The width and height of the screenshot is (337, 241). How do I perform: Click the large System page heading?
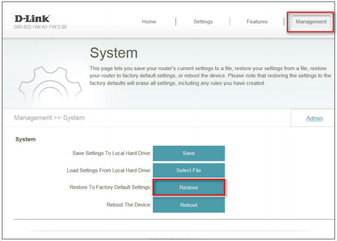[x=113, y=52]
